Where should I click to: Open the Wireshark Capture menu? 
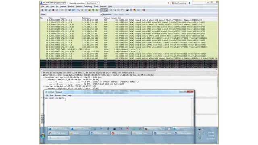63,6
